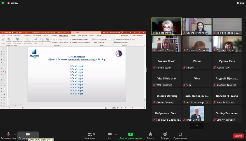Open the Приложения apps panel

(x=180, y=135)
